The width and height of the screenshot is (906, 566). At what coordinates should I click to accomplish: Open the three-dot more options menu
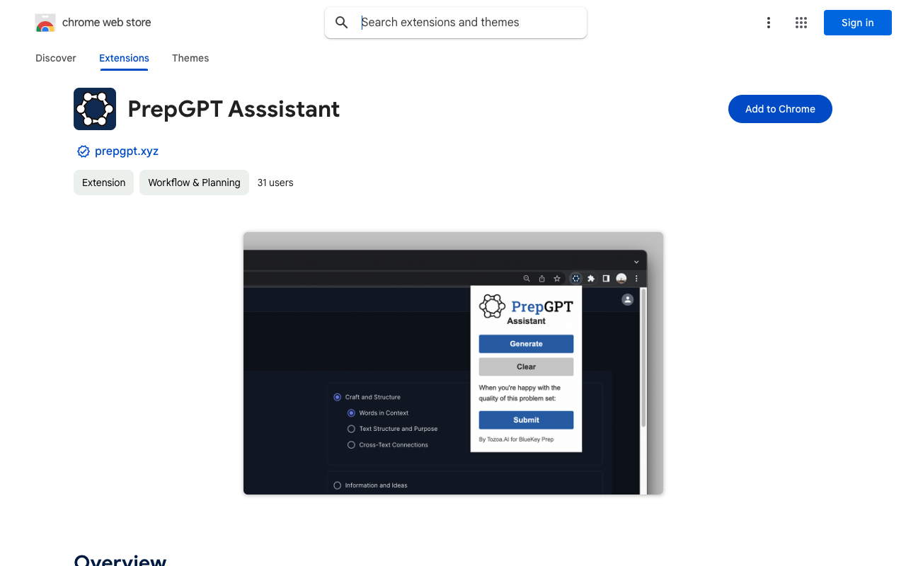tap(768, 23)
